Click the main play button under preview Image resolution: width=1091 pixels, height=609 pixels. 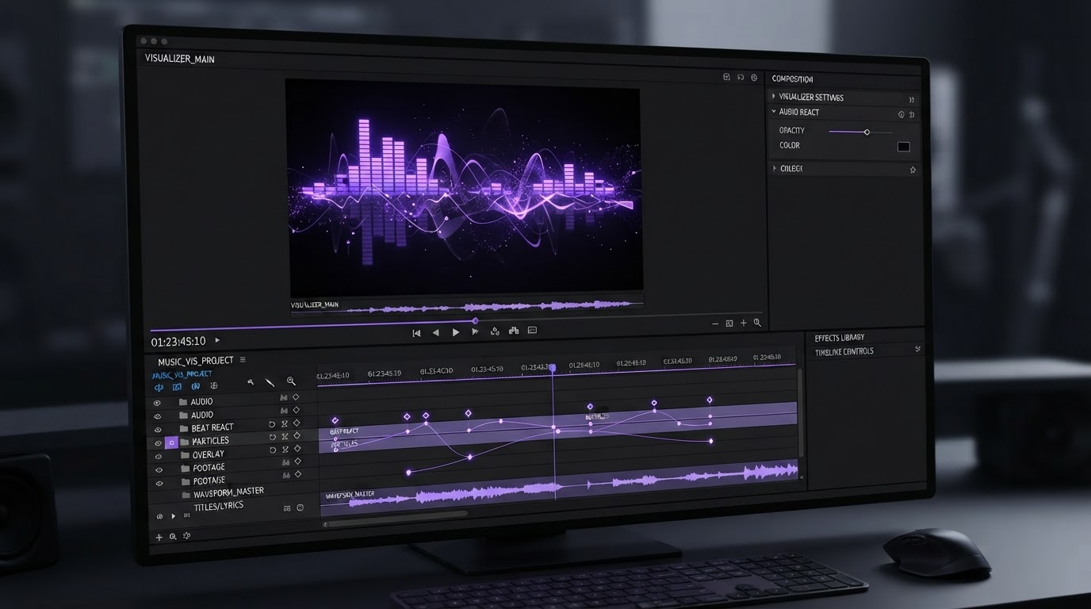click(455, 332)
